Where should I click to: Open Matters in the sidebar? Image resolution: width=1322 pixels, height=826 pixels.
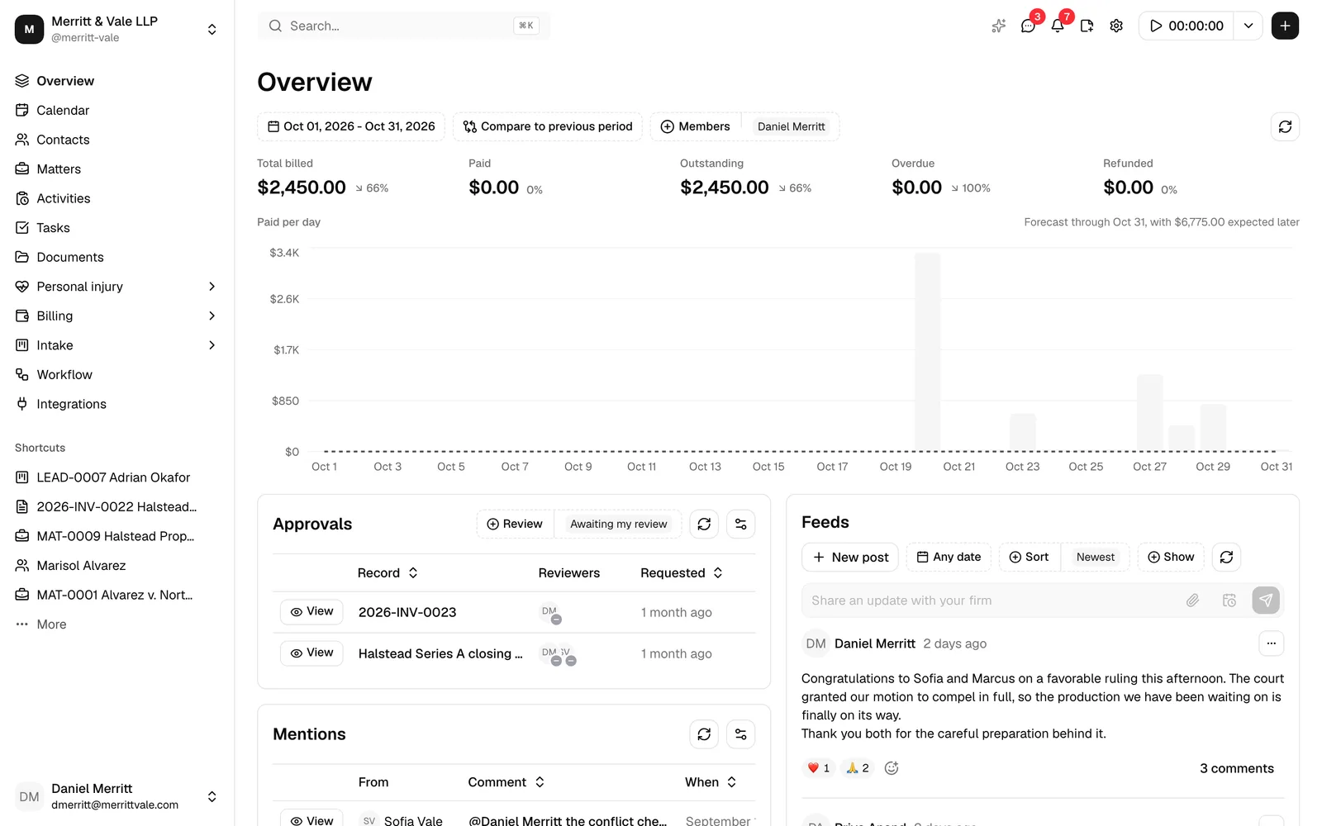click(116, 169)
